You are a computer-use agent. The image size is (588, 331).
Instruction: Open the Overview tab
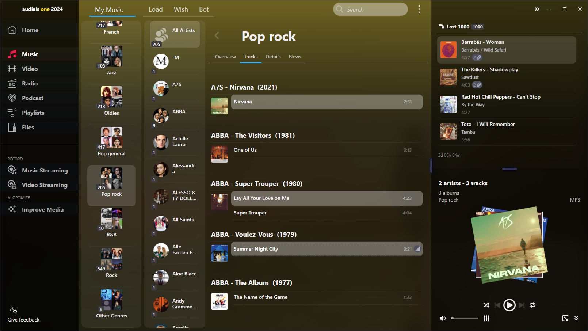point(225,57)
